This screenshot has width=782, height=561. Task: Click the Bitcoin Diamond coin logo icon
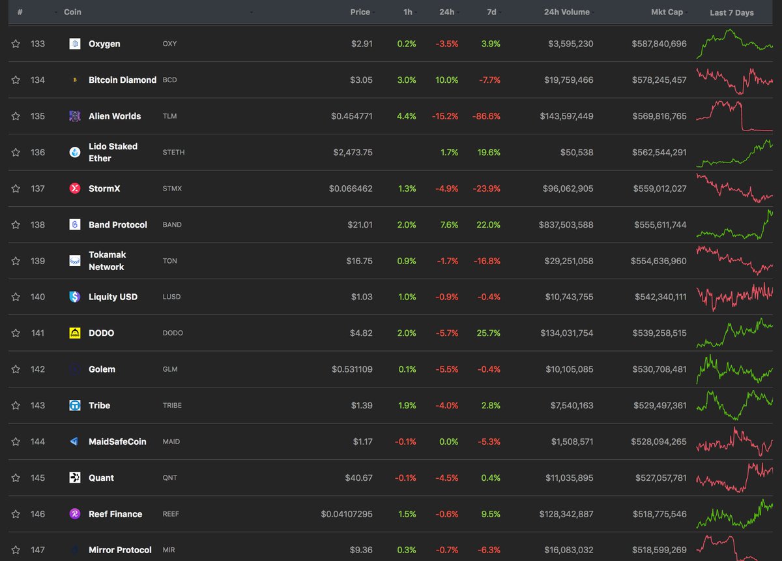click(x=75, y=80)
